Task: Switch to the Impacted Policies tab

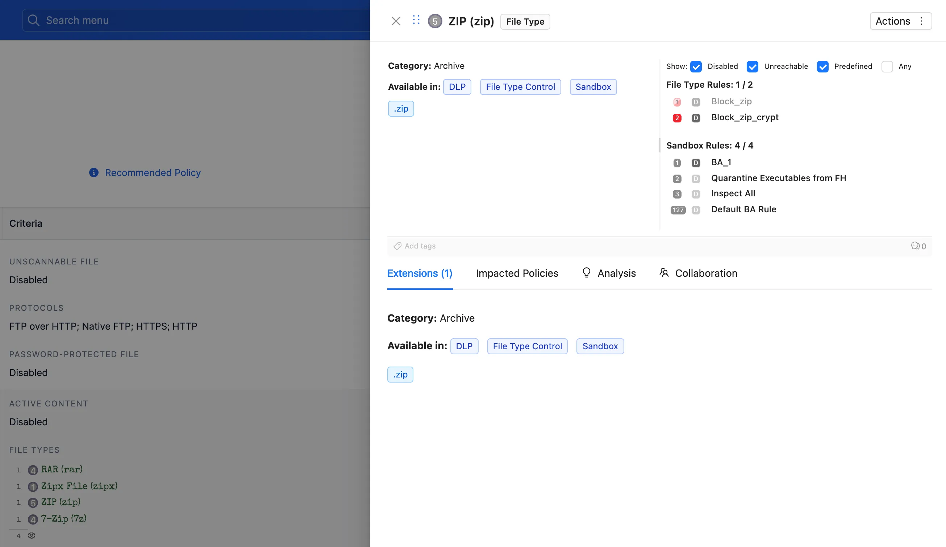Action: click(517, 273)
